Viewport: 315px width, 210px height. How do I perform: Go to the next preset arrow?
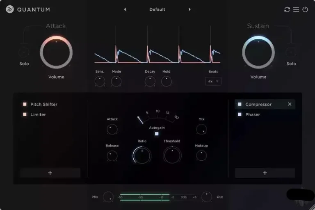click(189, 9)
